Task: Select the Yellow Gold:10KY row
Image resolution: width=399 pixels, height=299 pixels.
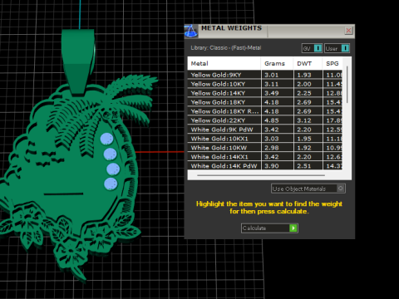Action: 265,84
